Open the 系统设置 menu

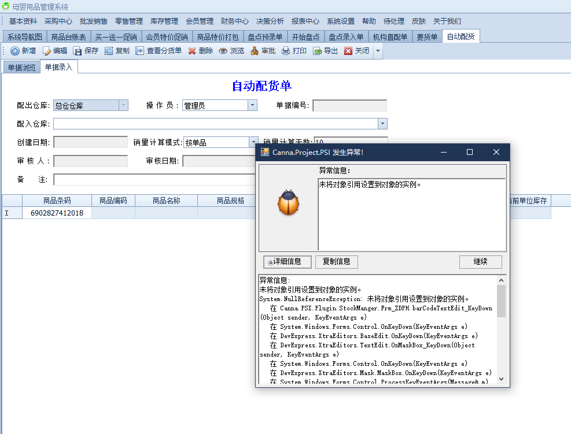point(341,21)
